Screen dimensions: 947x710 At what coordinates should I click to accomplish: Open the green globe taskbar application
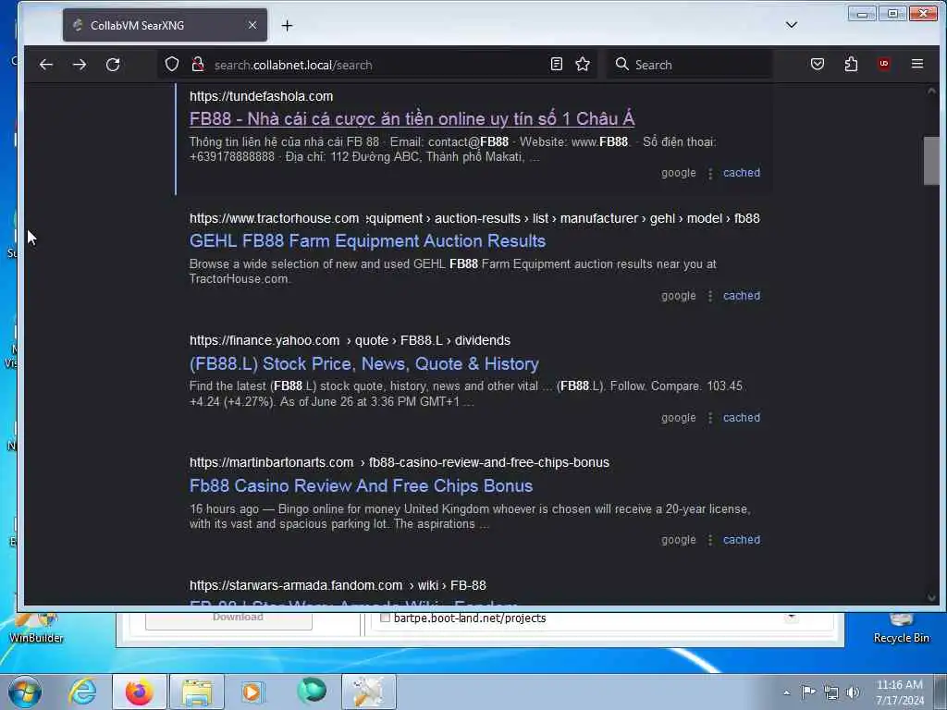(x=312, y=692)
